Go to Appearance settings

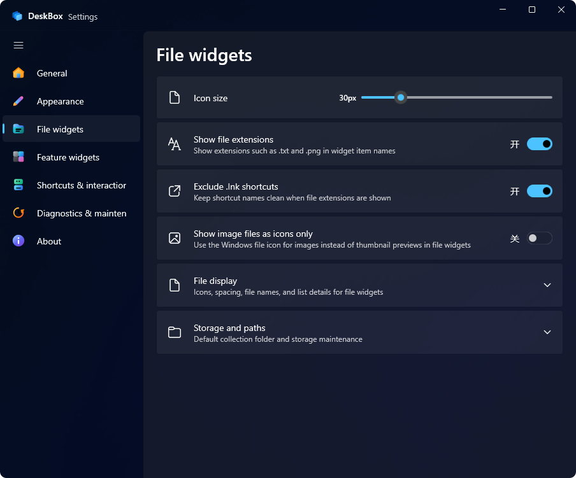point(71,101)
